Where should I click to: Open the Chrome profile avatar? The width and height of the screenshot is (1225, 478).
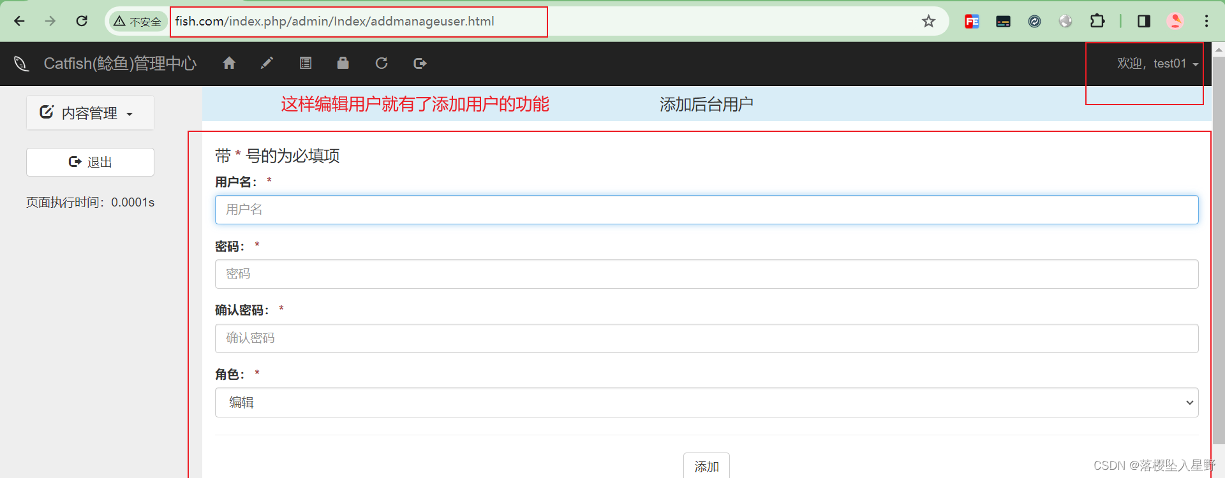(x=1175, y=21)
